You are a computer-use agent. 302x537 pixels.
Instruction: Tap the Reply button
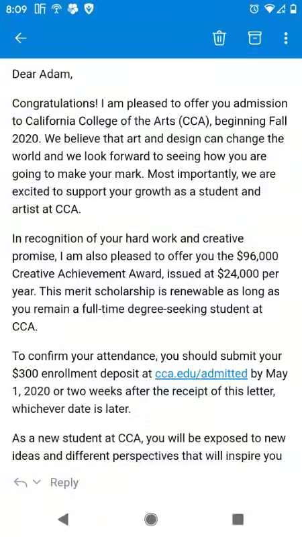click(x=64, y=483)
